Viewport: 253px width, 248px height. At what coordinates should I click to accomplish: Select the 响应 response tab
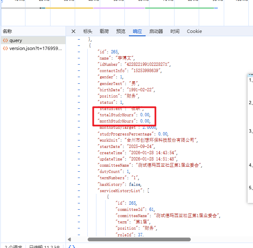click(x=137, y=31)
